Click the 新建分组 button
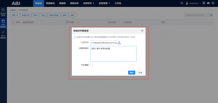Image resolution: width=218 pixels, height=103 pixels. (x=26, y=15)
